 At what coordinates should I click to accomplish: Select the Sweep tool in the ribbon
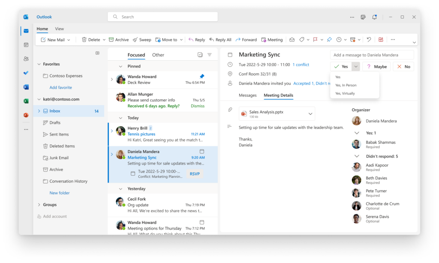pos(142,39)
